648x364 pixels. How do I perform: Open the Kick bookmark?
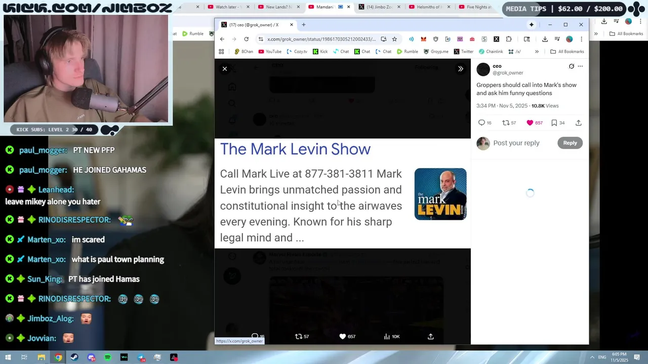coord(320,52)
